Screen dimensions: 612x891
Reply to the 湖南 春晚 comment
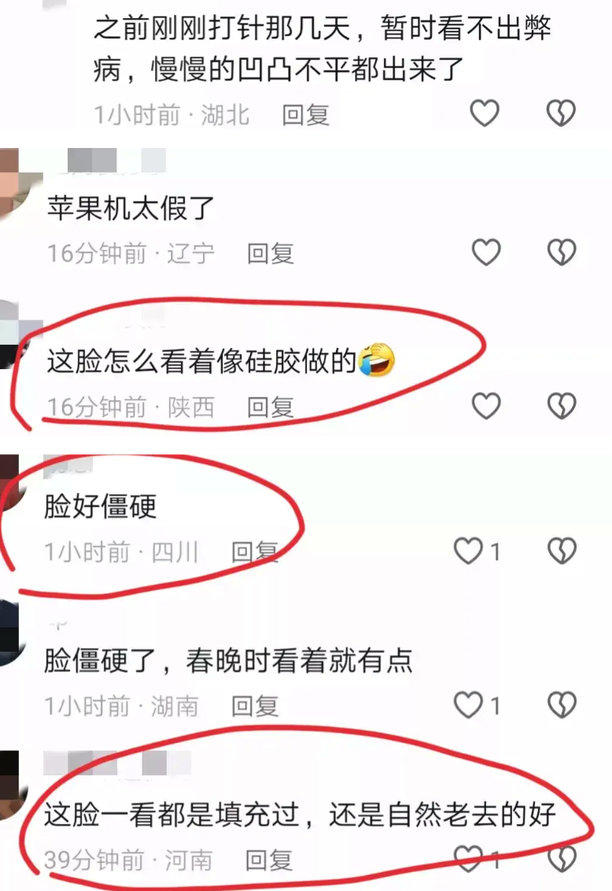255,706
